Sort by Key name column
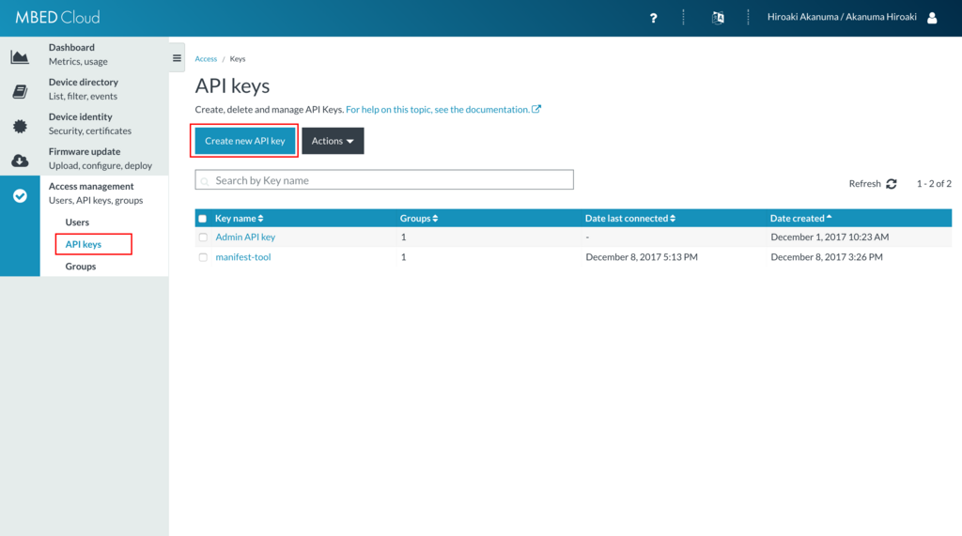The image size is (962, 536). coord(239,219)
